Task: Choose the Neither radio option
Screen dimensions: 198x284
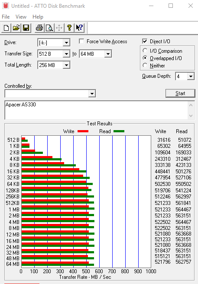Action: coord(145,65)
